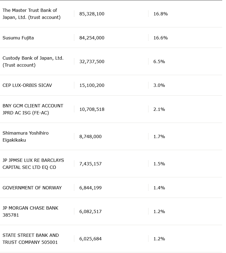Select Custody Bank of Japan row name

[x=33, y=61]
